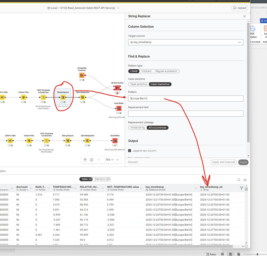Viewport: 267px width, 256px height.
Task: Open table settings sliders icon
Action: click(245, 180)
